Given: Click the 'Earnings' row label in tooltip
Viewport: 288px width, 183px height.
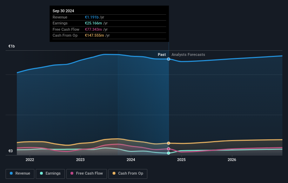Looking at the screenshot, I should (x=60, y=23).
